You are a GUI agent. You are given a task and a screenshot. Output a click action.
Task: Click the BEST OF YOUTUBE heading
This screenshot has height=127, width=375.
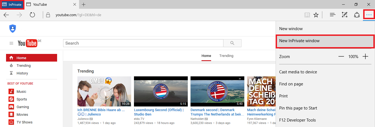[x=20, y=84]
